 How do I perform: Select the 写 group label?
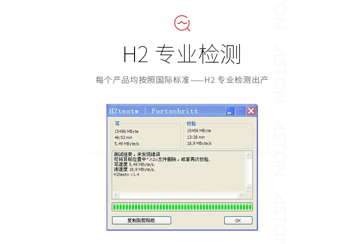click(x=117, y=123)
